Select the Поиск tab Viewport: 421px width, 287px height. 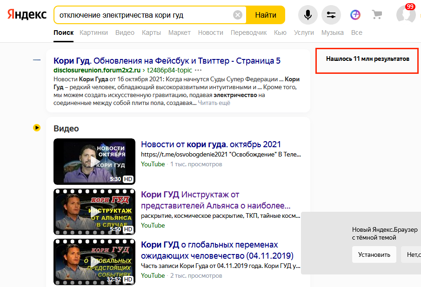pyautogui.click(x=63, y=33)
